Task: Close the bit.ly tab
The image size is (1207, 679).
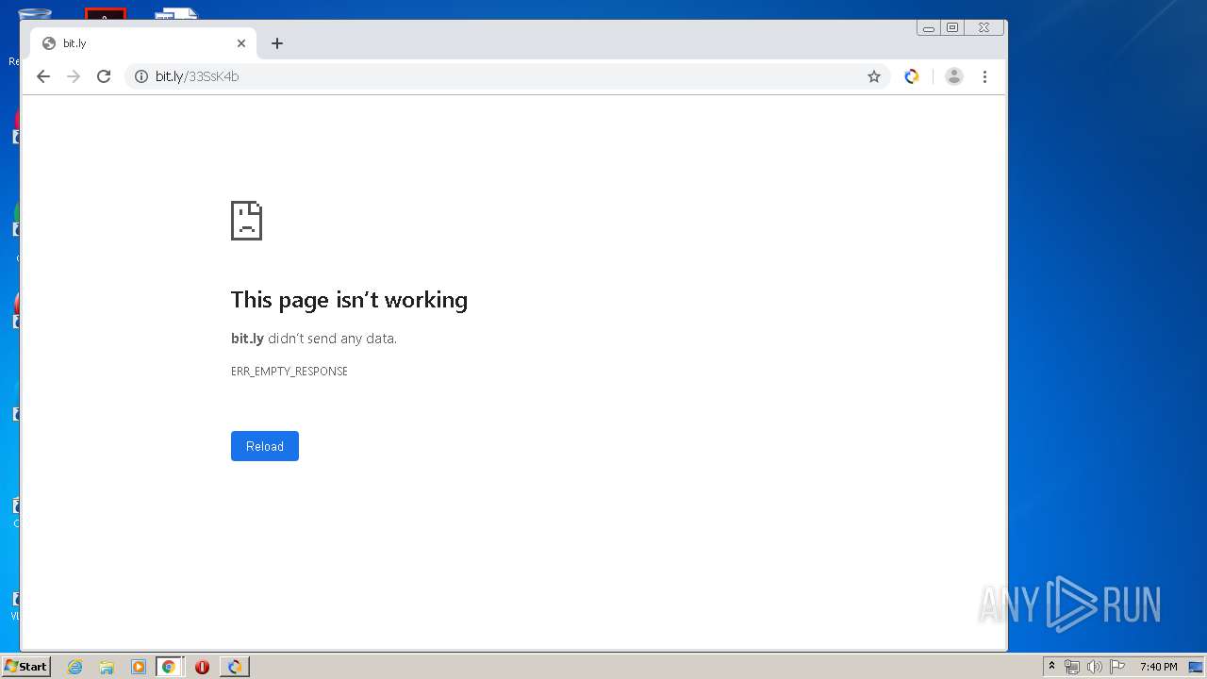Action: point(241,43)
